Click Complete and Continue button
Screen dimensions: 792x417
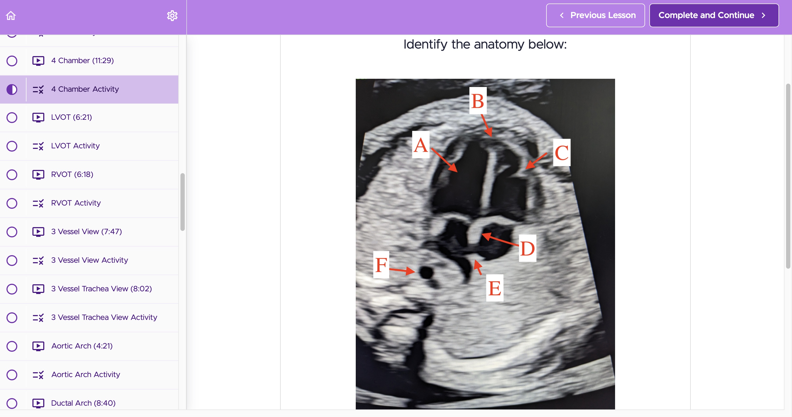pyautogui.click(x=714, y=15)
